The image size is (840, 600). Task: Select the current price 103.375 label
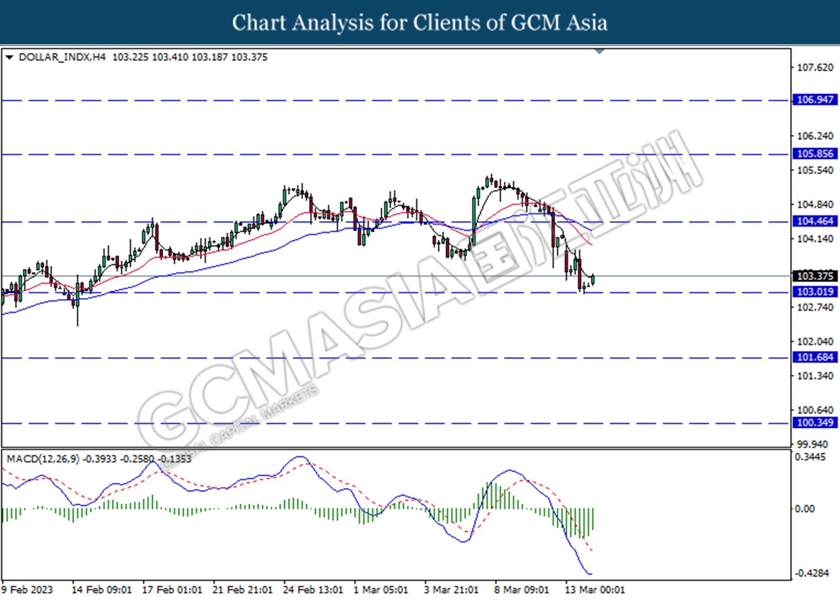pyautogui.click(x=815, y=276)
